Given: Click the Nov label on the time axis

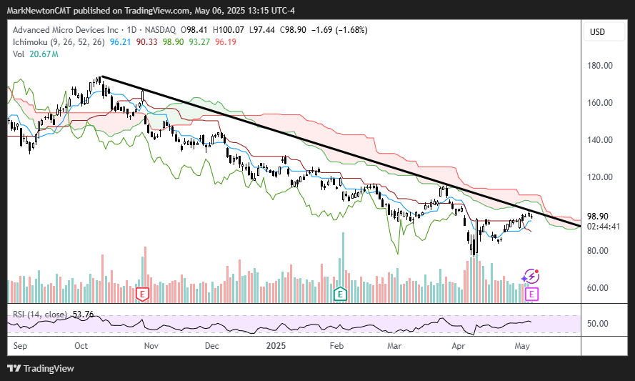Looking at the screenshot, I should pos(151,346).
